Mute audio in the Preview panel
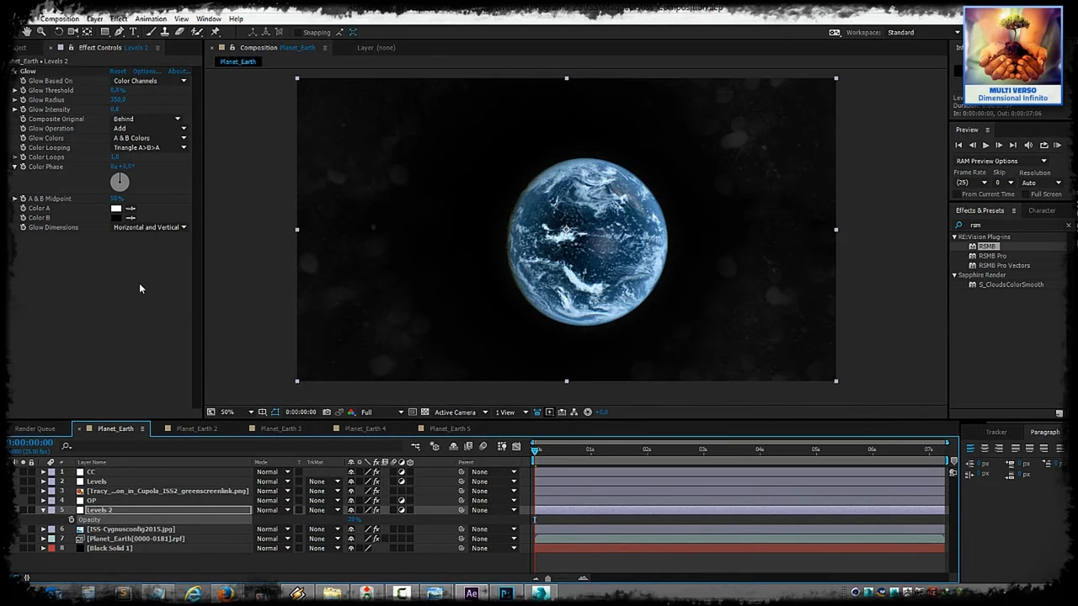This screenshot has width=1078, height=606. [1028, 145]
